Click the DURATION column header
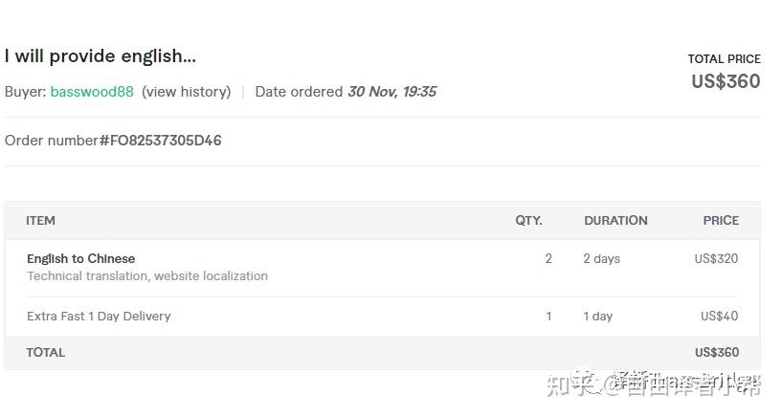 (x=615, y=221)
